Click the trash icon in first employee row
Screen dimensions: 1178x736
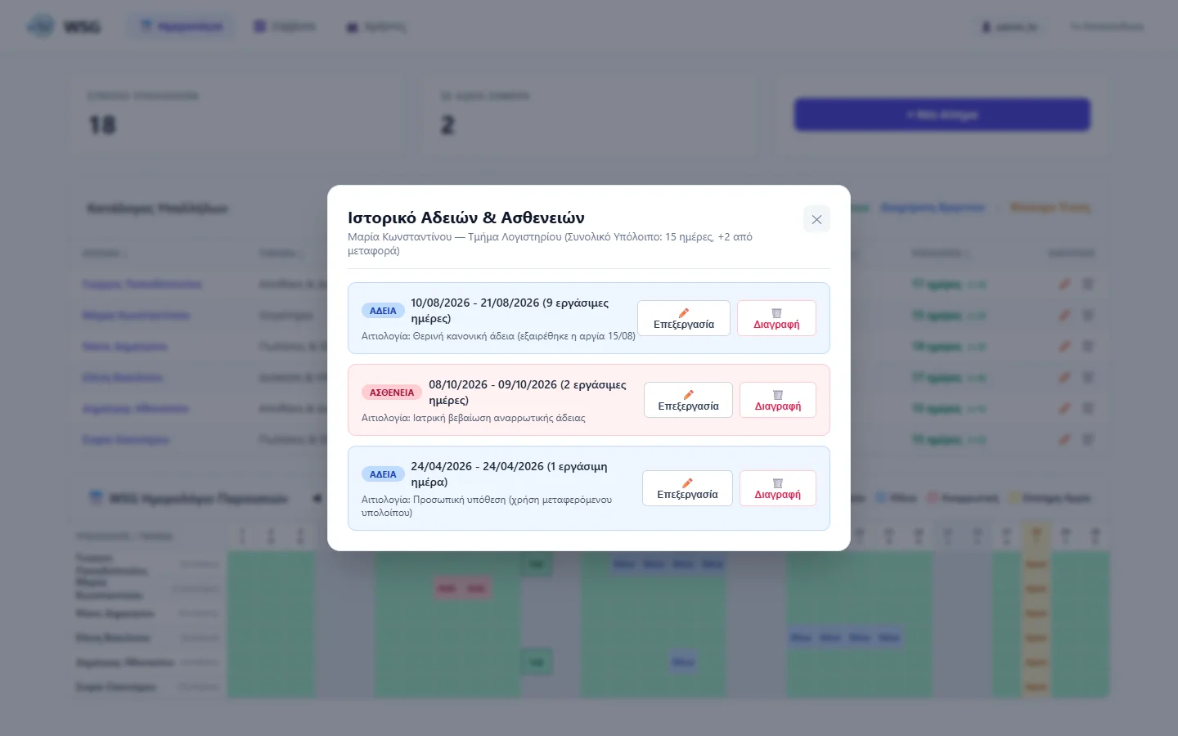pyautogui.click(x=1088, y=284)
